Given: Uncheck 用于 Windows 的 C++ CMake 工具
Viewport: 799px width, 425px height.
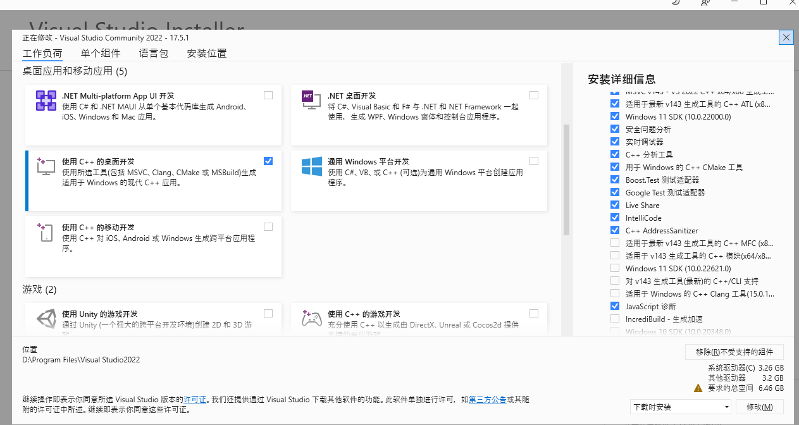Looking at the screenshot, I should [x=615, y=167].
